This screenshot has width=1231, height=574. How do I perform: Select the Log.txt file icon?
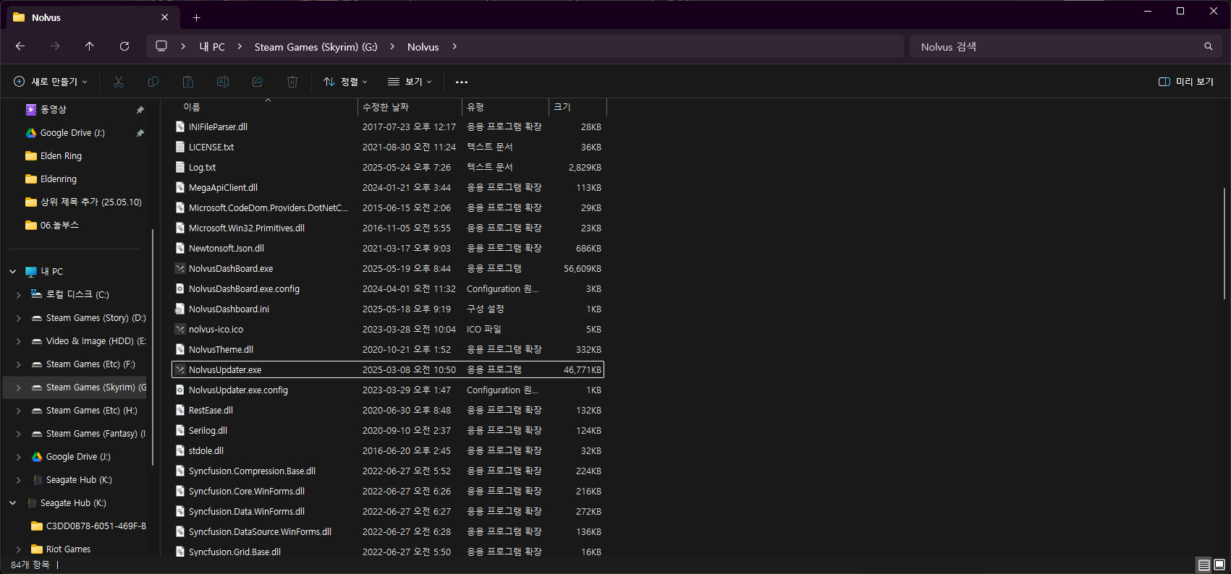coord(180,167)
